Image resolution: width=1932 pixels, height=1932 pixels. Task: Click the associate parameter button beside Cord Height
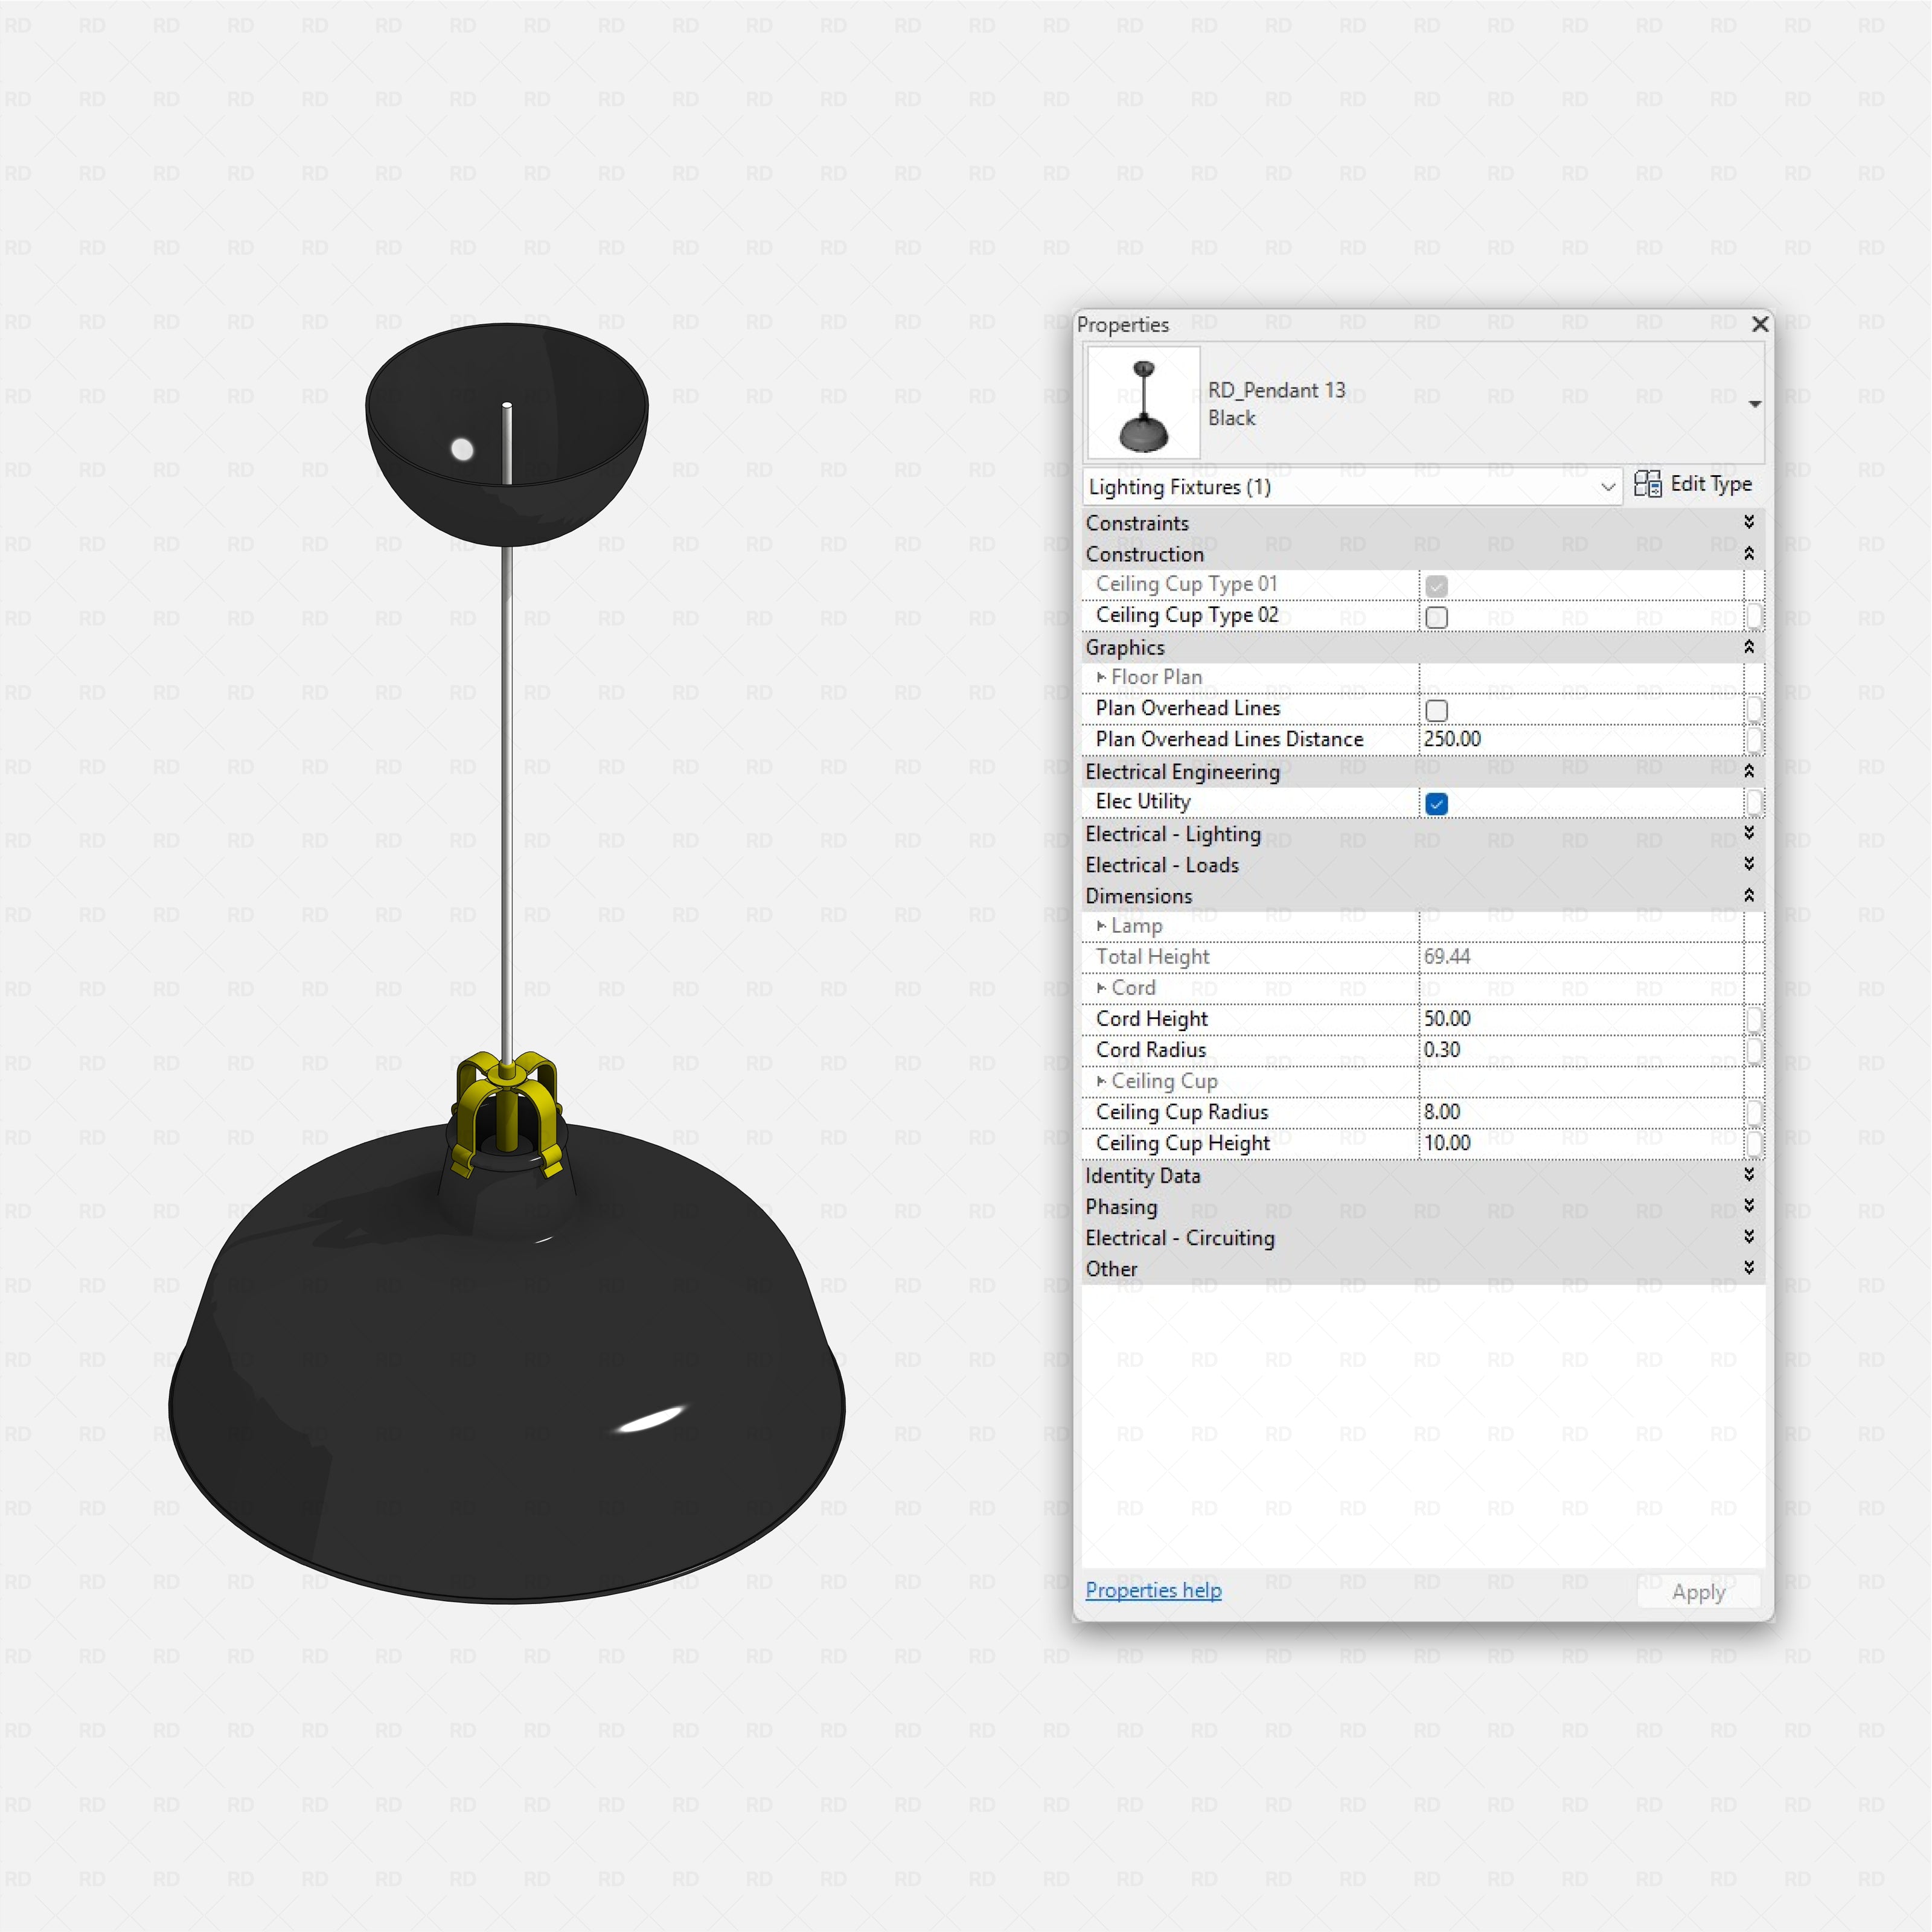[1754, 1019]
